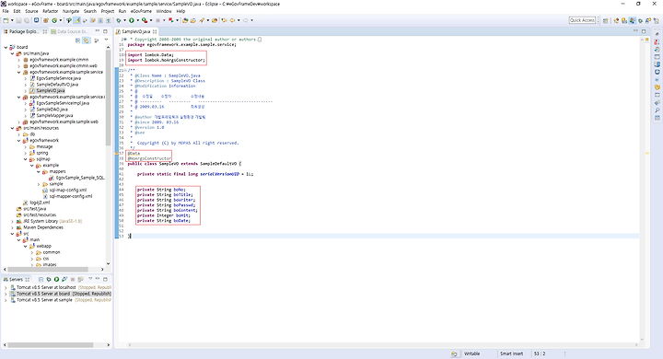The image size is (663, 359).
Task: Click the stop server red square in Servers view
Action: [73, 279]
